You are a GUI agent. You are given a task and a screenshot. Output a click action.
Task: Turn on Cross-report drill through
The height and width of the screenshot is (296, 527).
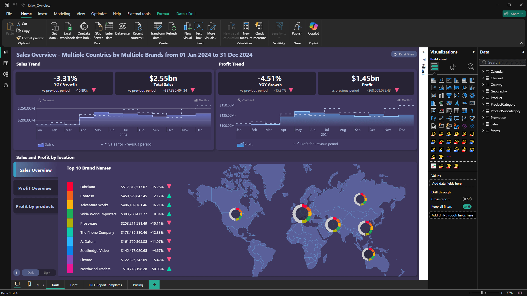pos(467,199)
